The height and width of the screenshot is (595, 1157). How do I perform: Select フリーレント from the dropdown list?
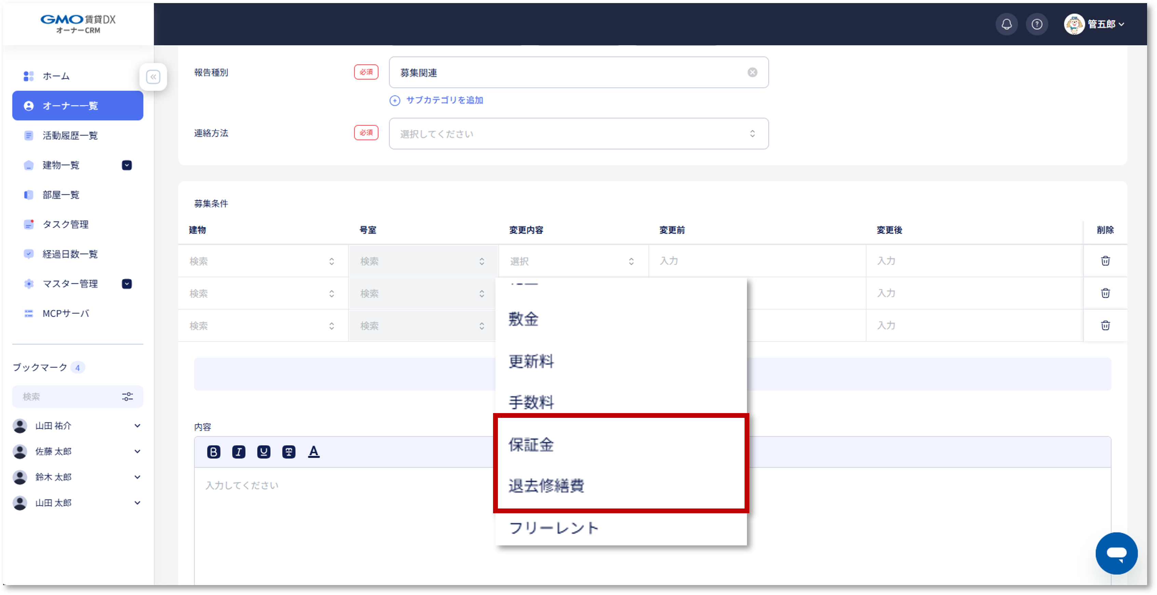(621, 528)
